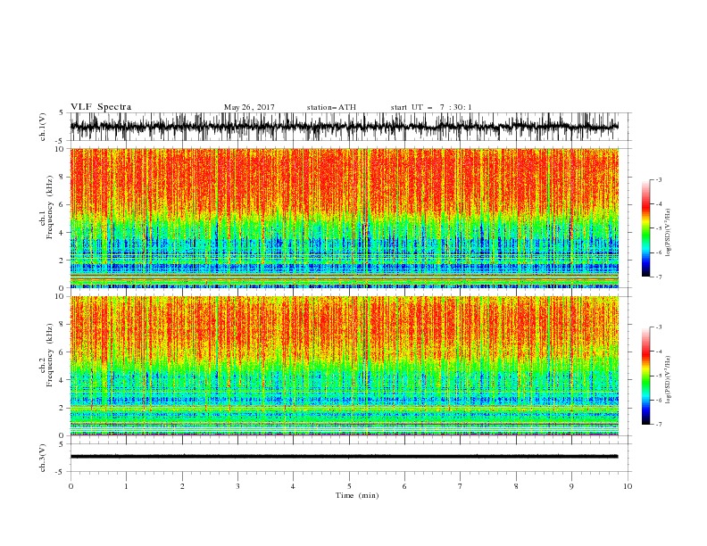Viewport: 707px width, 546px height.
Task: Click the ch.1(V) axis label
Action: point(43,127)
